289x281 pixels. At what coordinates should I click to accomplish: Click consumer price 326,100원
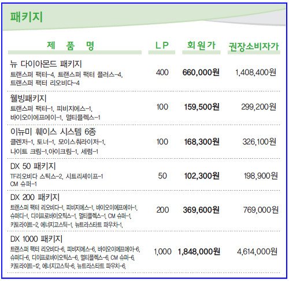click(260, 142)
